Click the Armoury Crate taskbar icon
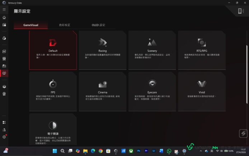 point(116,151)
